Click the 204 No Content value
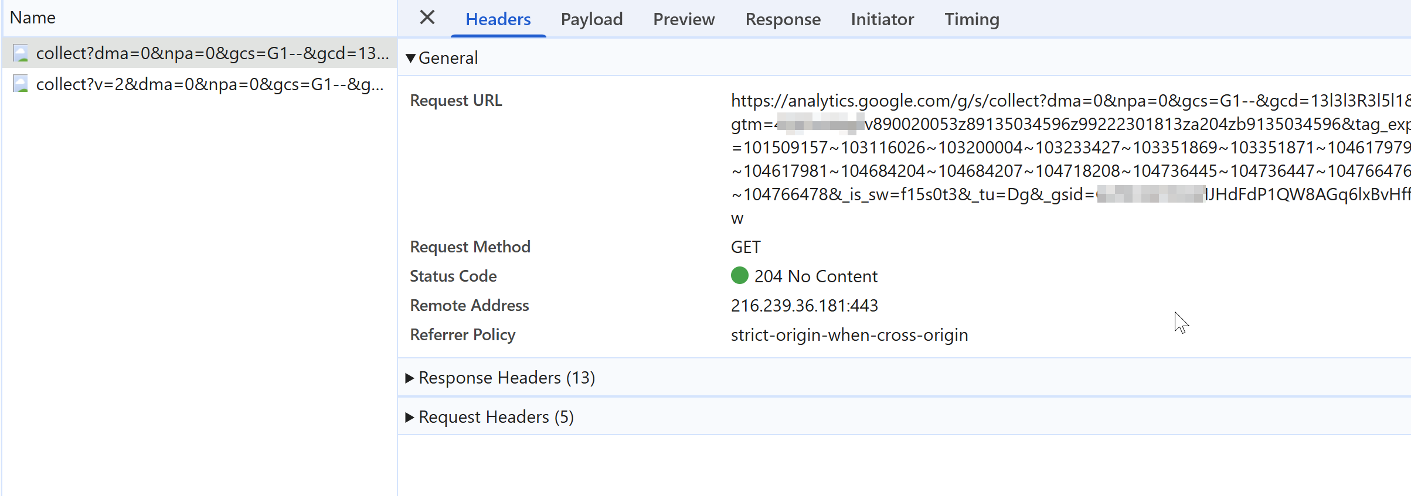This screenshot has width=1411, height=496. tap(815, 276)
